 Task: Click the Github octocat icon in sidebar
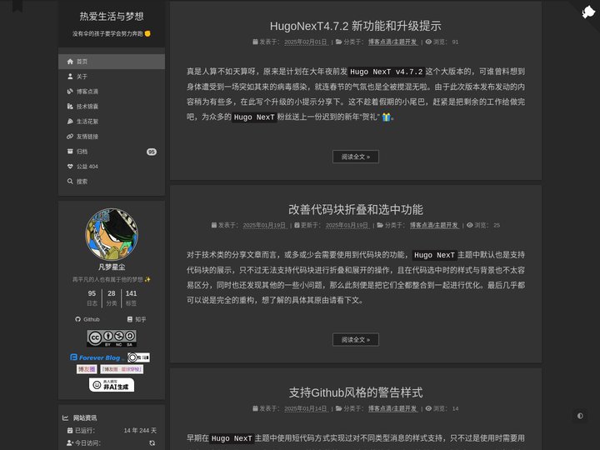coord(78,319)
